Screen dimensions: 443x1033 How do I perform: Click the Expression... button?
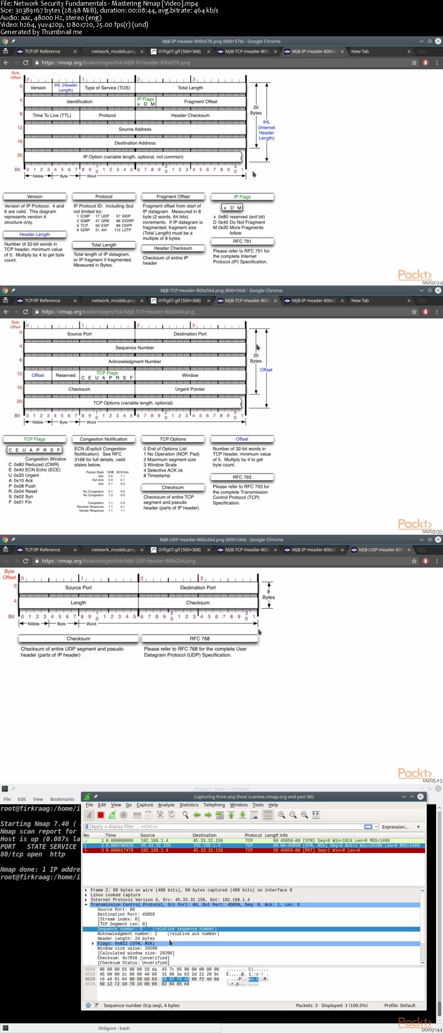click(395, 827)
